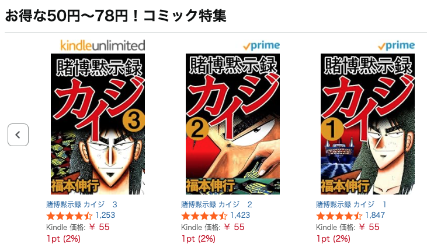Click the Kindle Unlimited badge above volume 3
427x251 pixels.
point(103,45)
